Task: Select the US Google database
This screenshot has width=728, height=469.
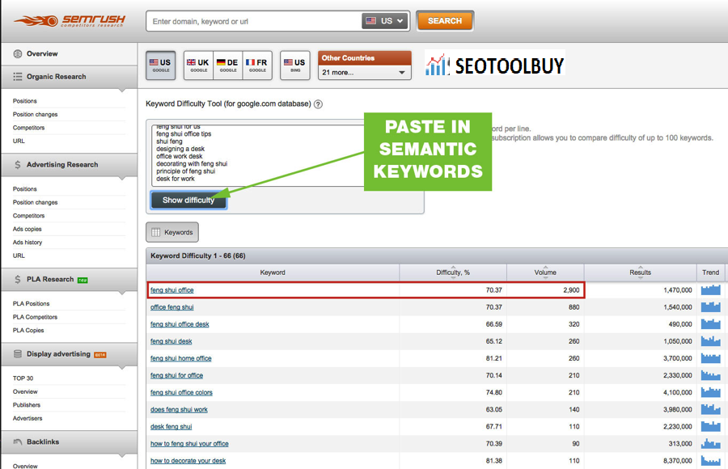Action: click(x=161, y=65)
